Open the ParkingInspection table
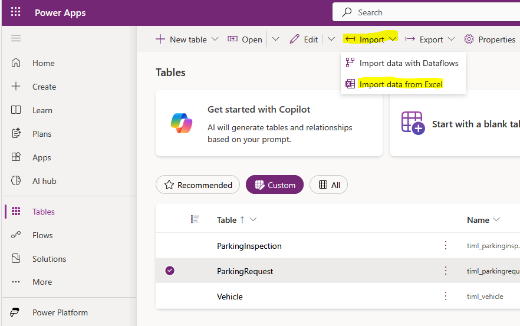This screenshot has height=326, width=520. (249, 246)
